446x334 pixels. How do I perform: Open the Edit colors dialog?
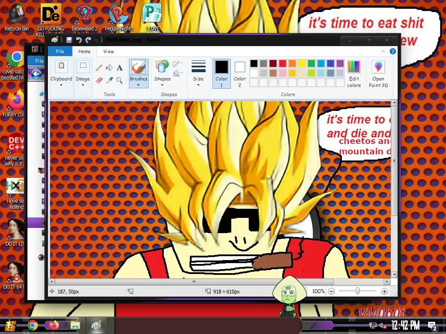coord(354,74)
